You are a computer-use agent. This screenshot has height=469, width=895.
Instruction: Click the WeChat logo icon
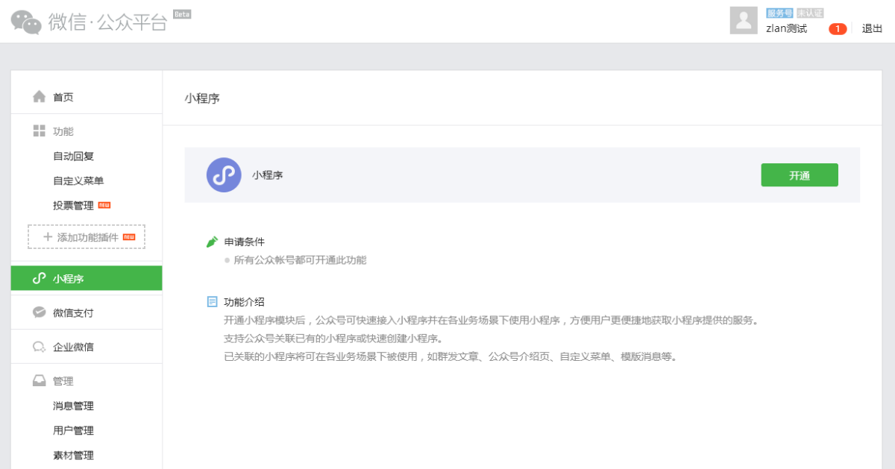[x=26, y=22]
